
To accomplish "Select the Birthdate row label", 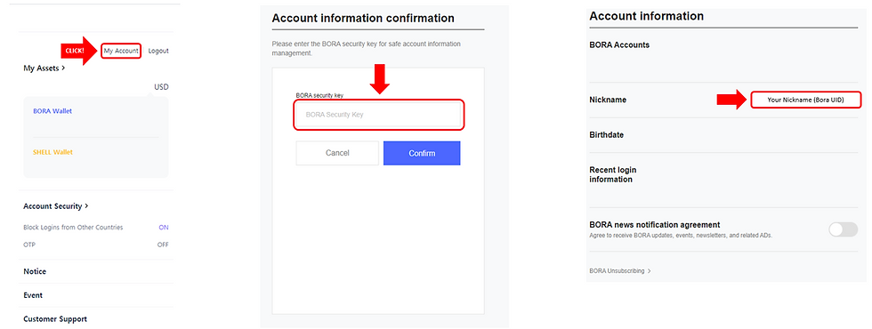I will pyautogui.click(x=606, y=134).
